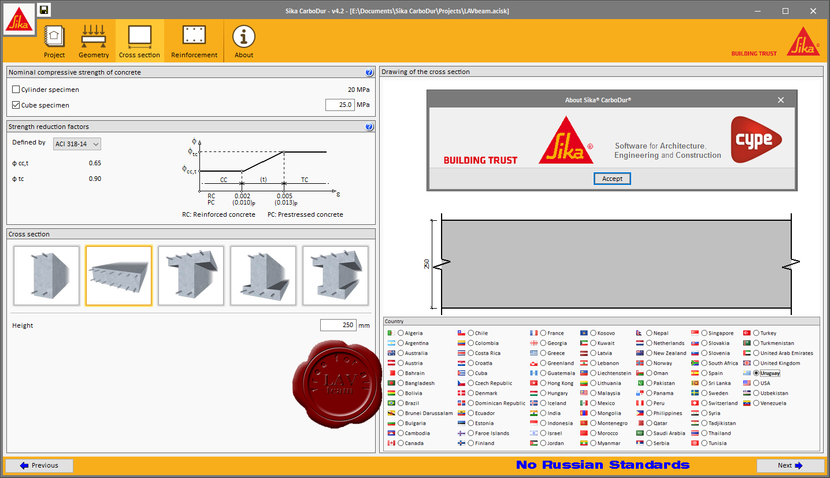Image resolution: width=830 pixels, height=478 pixels.
Task: Select Peru radio button
Action: coord(649,403)
